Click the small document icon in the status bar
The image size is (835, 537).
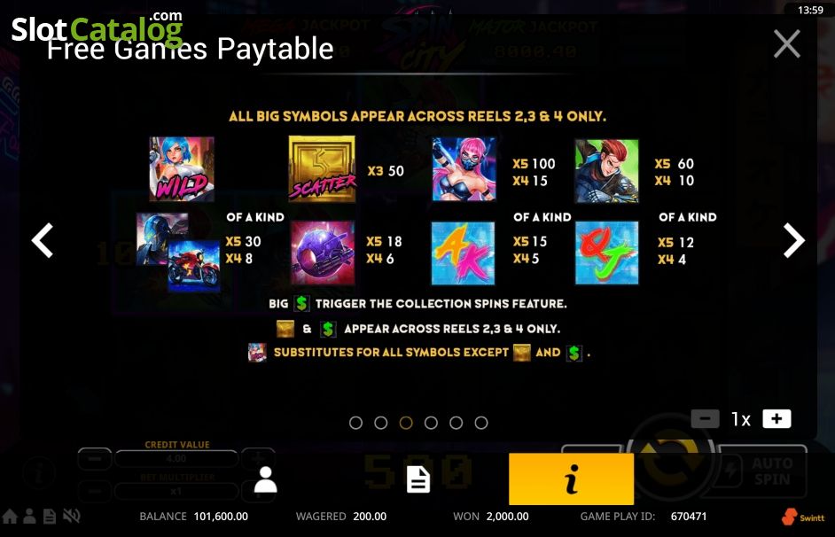coord(50,516)
